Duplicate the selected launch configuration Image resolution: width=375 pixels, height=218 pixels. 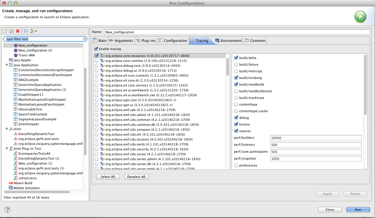12,31
